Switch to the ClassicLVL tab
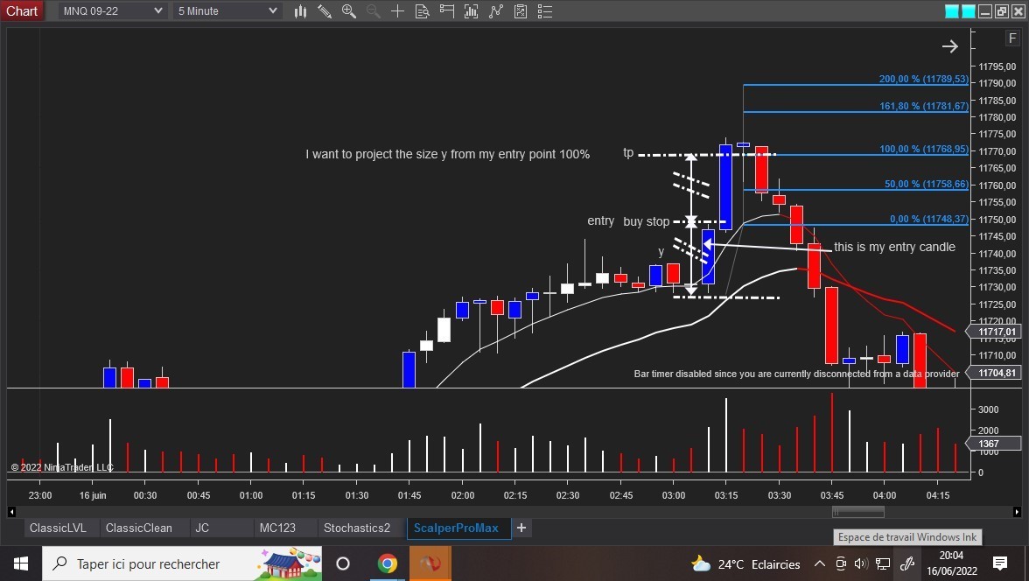Image resolution: width=1029 pixels, height=581 pixels. [x=58, y=528]
